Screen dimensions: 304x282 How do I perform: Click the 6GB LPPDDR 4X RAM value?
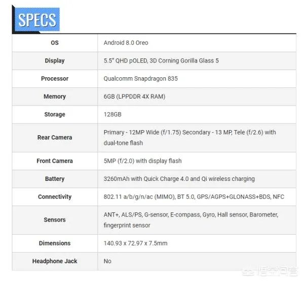pyautogui.click(x=134, y=97)
